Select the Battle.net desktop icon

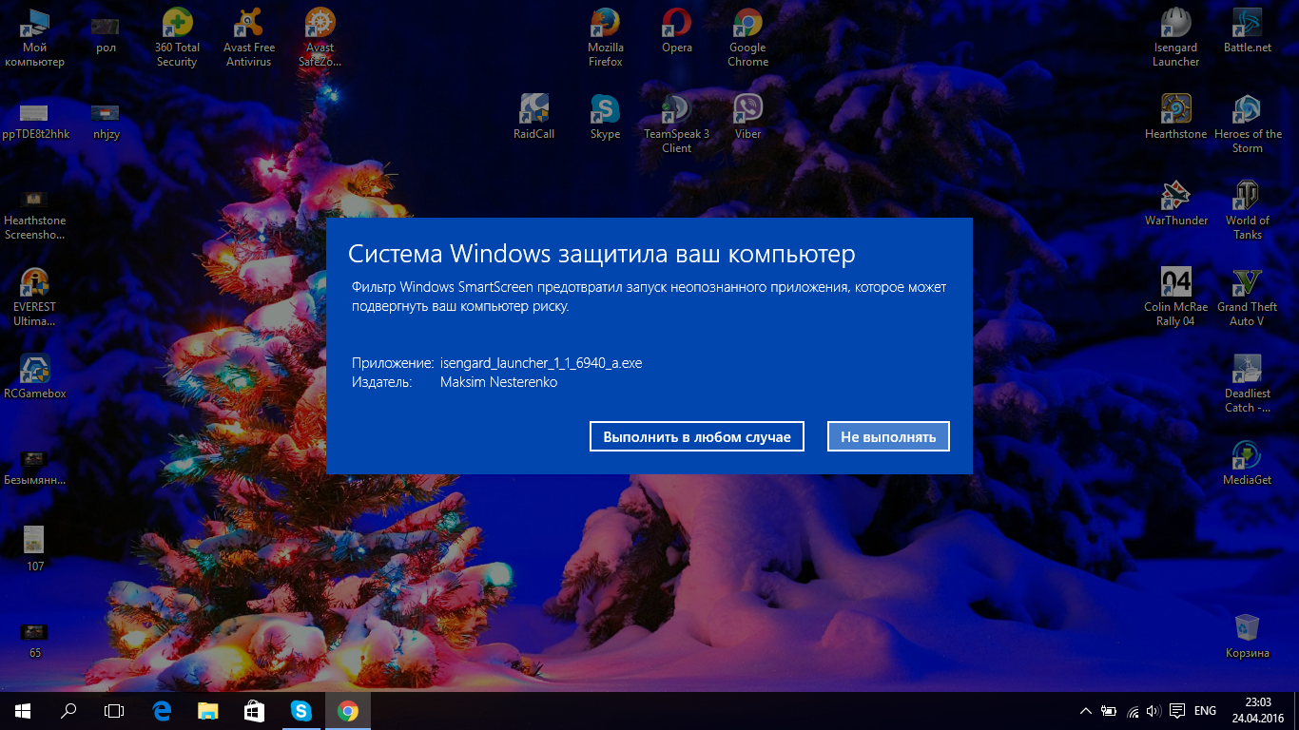pyautogui.click(x=1248, y=32)
